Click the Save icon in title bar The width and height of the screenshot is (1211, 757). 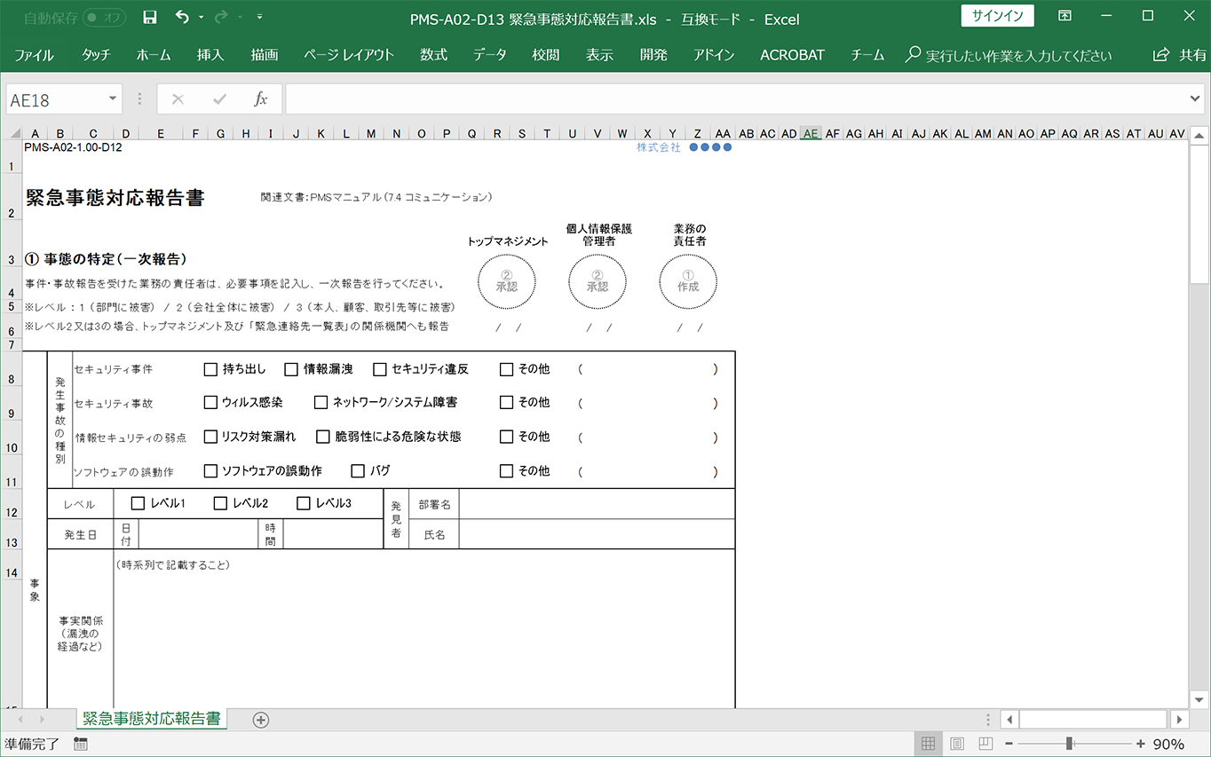(x=150, y=18)
